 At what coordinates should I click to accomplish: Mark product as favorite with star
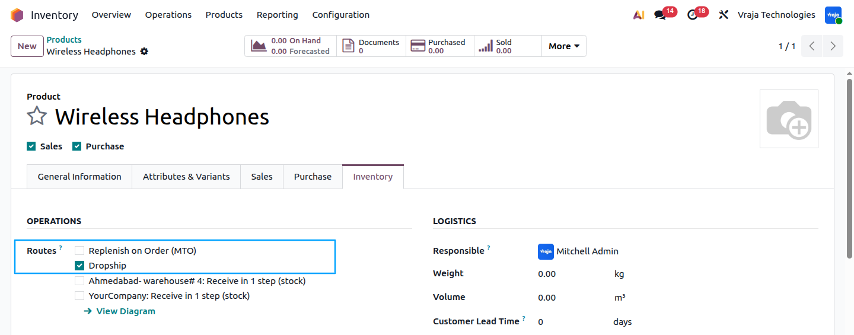pyautogui.click(x=37, y=116)
